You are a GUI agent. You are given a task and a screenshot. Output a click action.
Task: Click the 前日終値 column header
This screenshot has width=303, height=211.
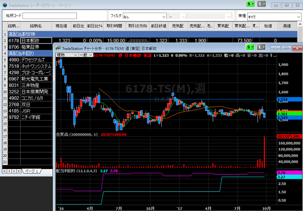point(159,26)
